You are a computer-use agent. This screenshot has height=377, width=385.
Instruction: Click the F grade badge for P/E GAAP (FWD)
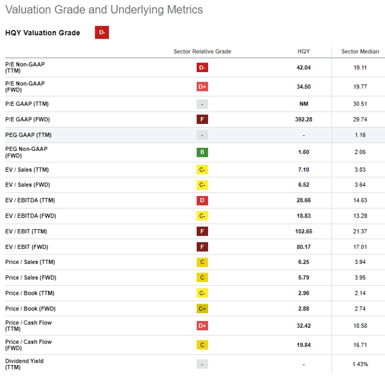(202, 120)
